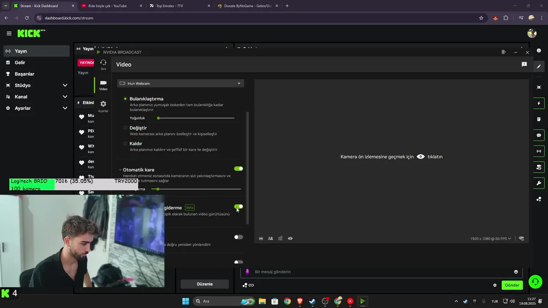The height and width of the screenshot is (308, 548).
Task: Click the chat settings gear next to Gönder
Action: coord(495,285)
